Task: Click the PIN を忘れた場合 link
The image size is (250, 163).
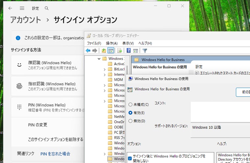Action: tap(55, 154)
